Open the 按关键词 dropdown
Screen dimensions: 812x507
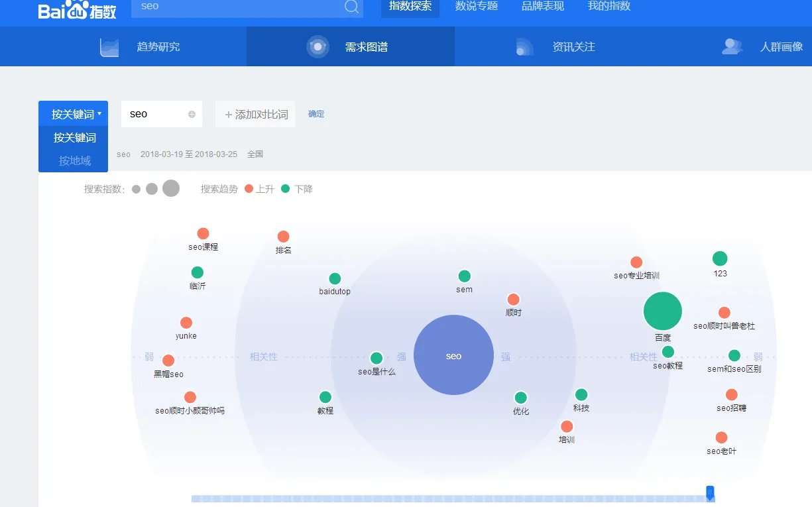pos(73,113)
